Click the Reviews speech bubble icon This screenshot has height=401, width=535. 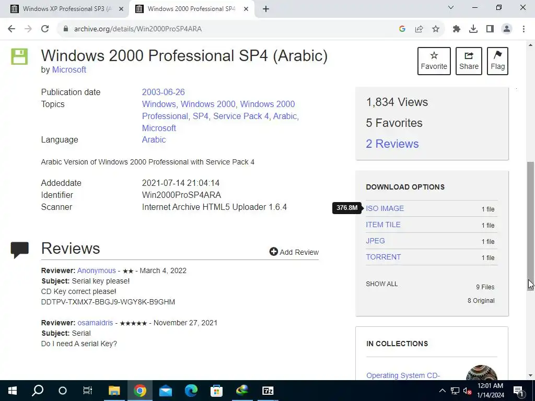(x=19, y=250)
